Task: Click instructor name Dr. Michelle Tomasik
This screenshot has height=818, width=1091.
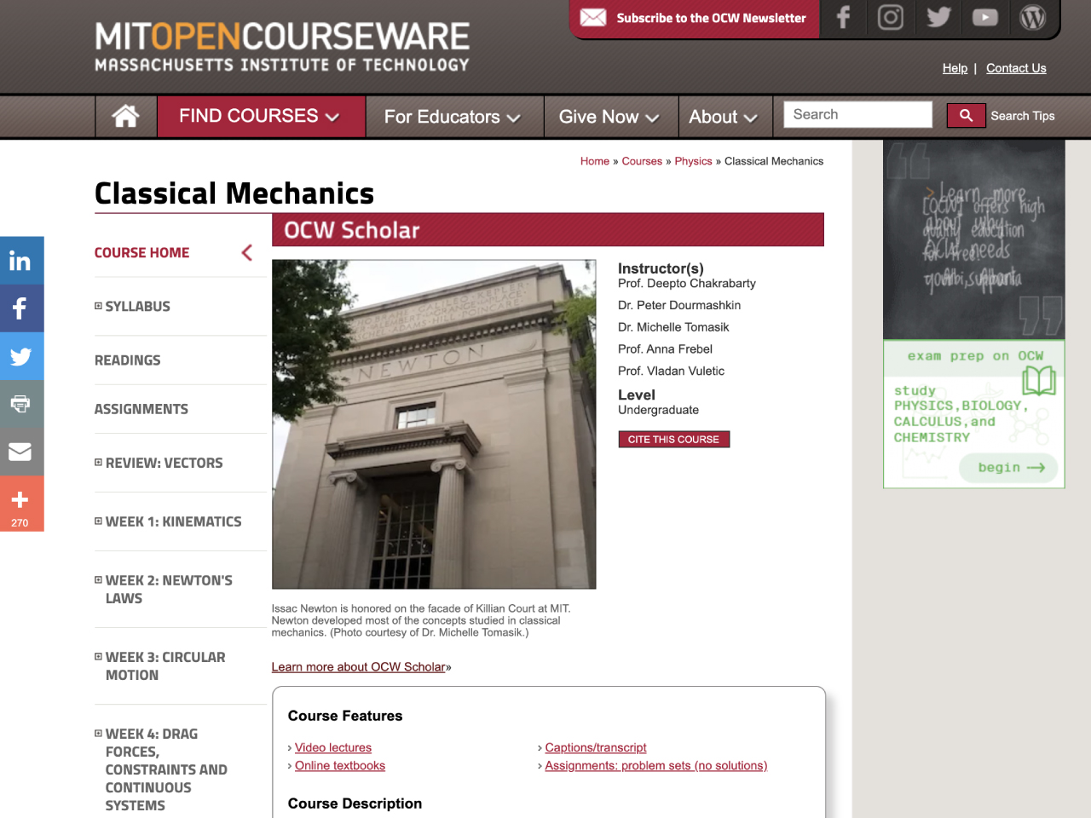Action: (x=673, y=327)
